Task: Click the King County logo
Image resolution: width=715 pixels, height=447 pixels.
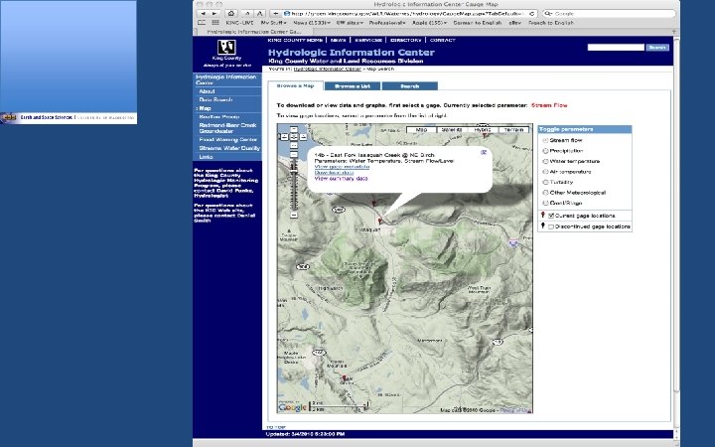Action: click(x=226, y=48)
